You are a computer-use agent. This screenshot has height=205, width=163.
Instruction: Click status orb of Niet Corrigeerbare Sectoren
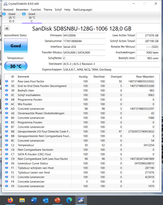[x=7, y=150]
